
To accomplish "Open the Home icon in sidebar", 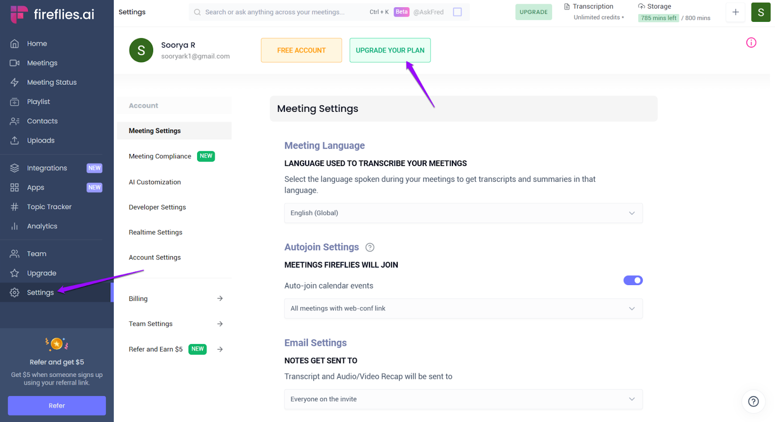I will coord(15,44).
